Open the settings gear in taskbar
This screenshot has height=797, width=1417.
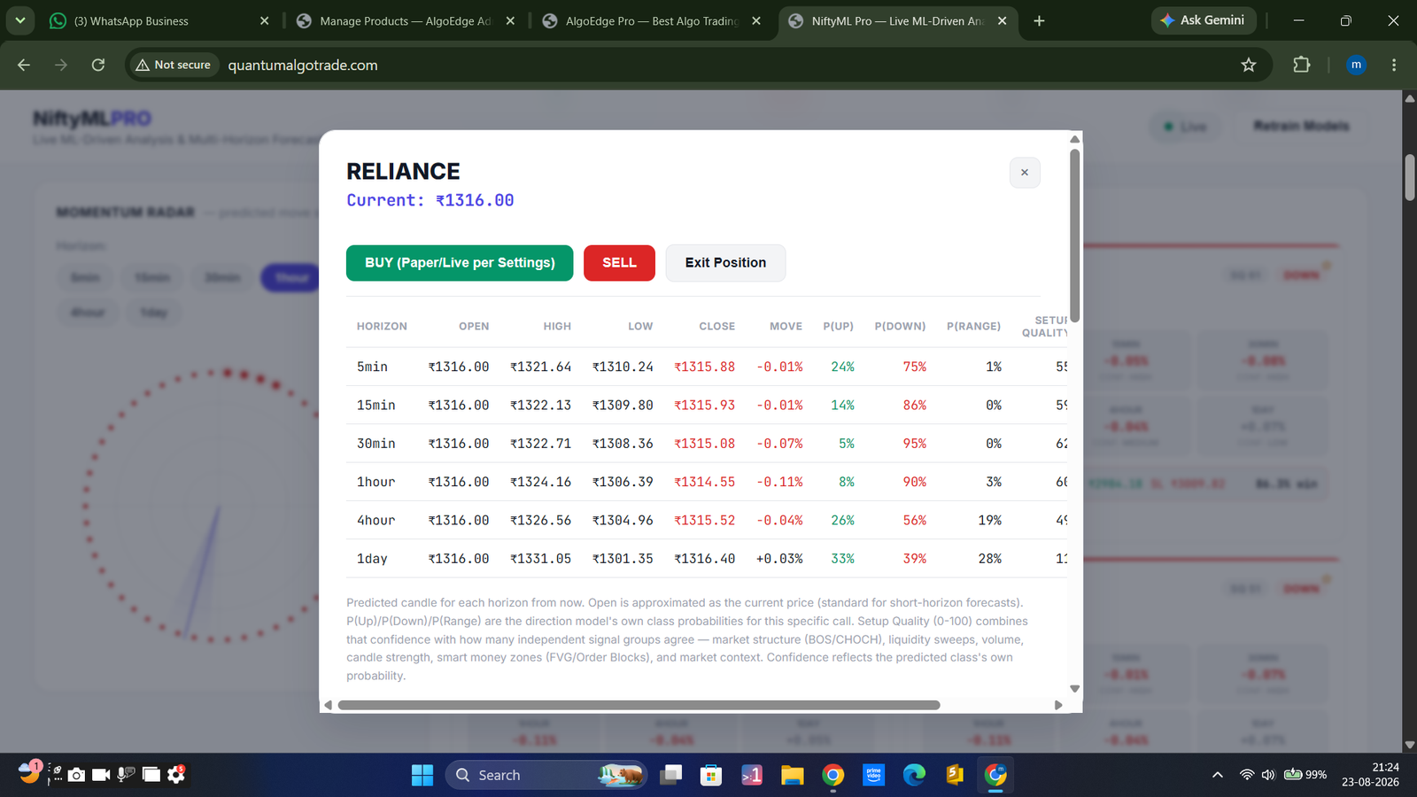click(x=176, y=775)
